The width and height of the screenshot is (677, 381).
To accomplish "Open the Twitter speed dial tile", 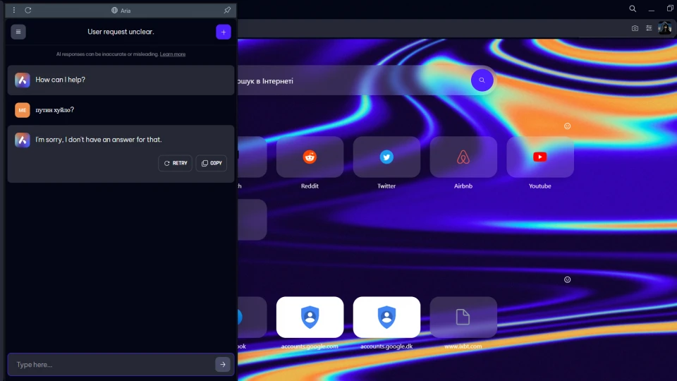I will pyautogui.click(x=386, y=157).
